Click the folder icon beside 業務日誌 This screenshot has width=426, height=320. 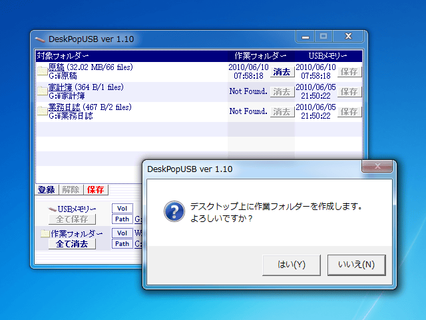coord(42,111)
